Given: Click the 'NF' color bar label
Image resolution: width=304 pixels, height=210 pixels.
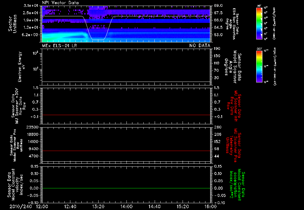Looking at the screenshot, I should point(259,6).
